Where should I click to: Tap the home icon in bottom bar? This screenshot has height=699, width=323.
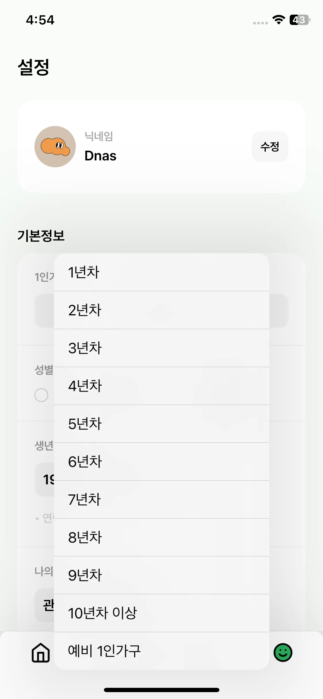pos(40,653)
